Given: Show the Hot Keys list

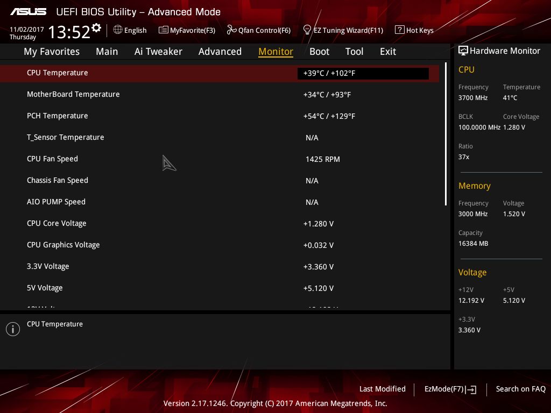Looking at the screenshot, I should pyautogui.click(x=420, y=31).
